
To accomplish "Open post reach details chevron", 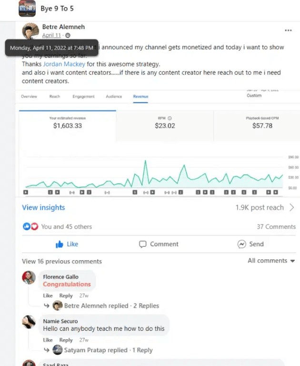I will point(291,208).
